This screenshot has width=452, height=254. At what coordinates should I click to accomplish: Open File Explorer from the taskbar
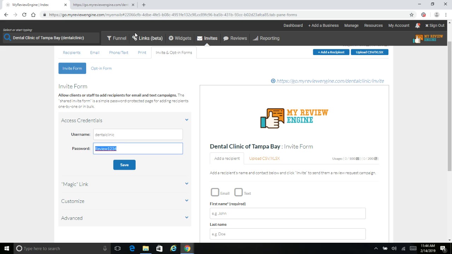145,248
